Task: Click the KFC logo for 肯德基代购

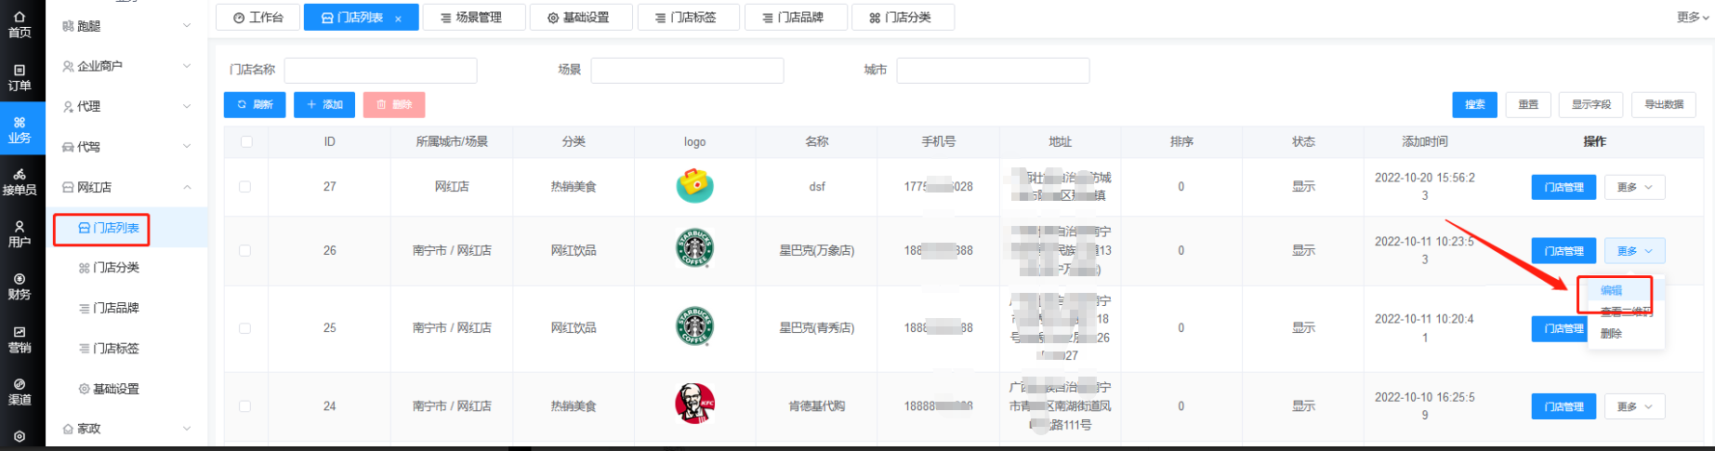Action: pyautogui.click(x=694, y=405)
